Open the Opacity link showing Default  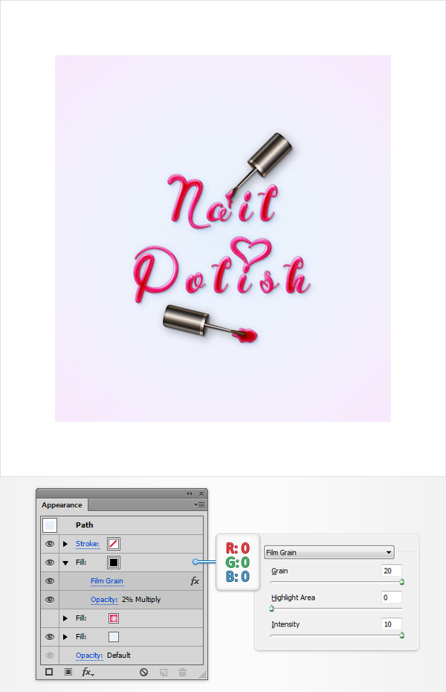coord(89,655)
